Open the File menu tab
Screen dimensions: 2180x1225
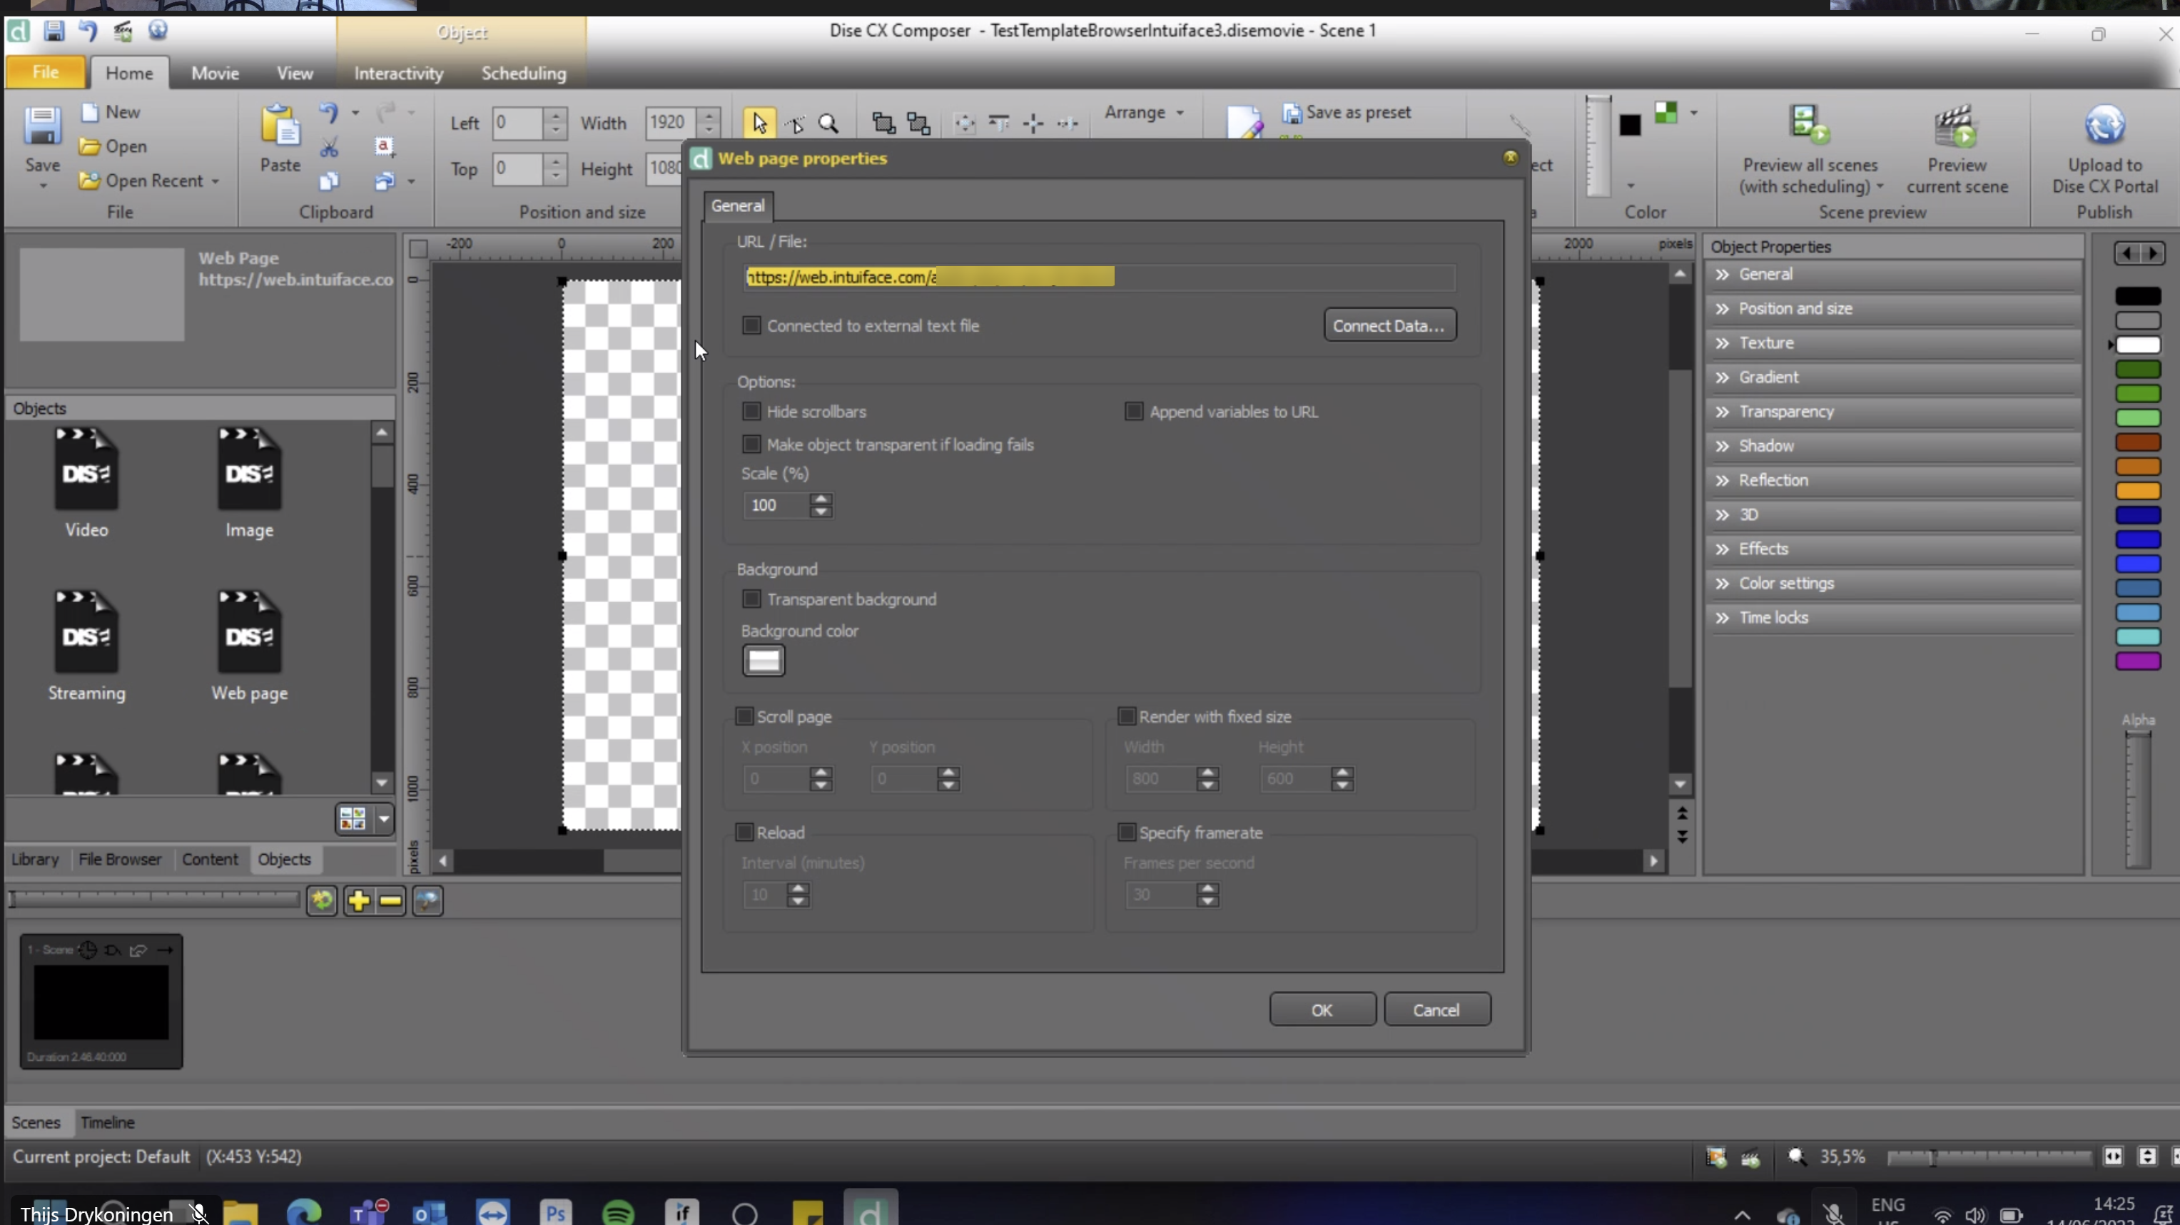(46, 73)
